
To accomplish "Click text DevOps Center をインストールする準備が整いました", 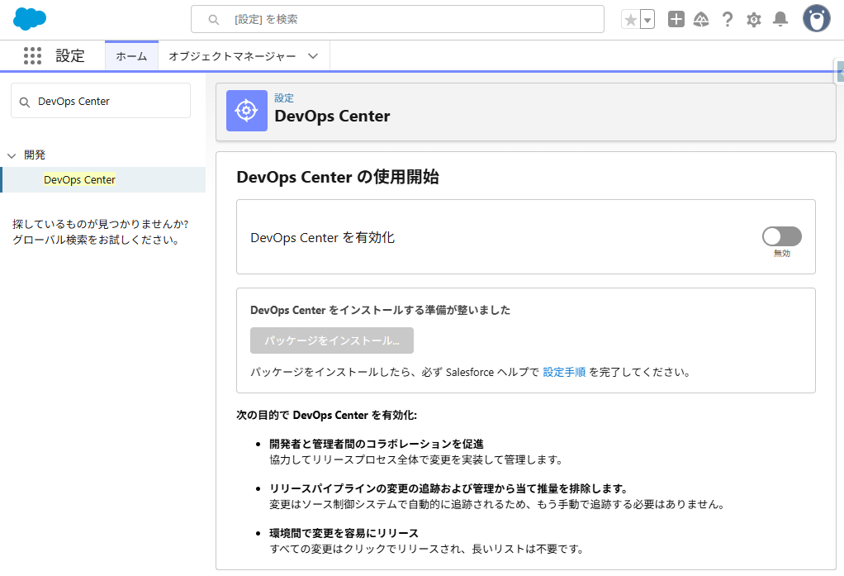I will pos(380,311).
